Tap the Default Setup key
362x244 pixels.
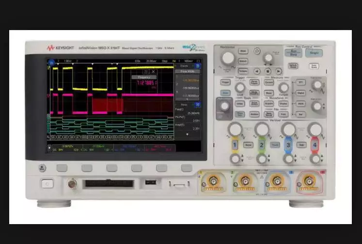click(293, 66)
